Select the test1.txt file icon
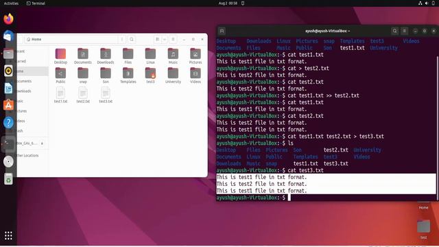 point(60,93)
